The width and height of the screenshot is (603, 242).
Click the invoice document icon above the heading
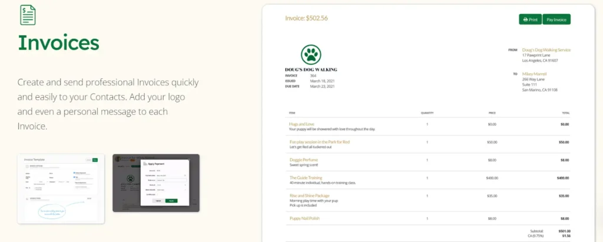(x=28, y=15)
